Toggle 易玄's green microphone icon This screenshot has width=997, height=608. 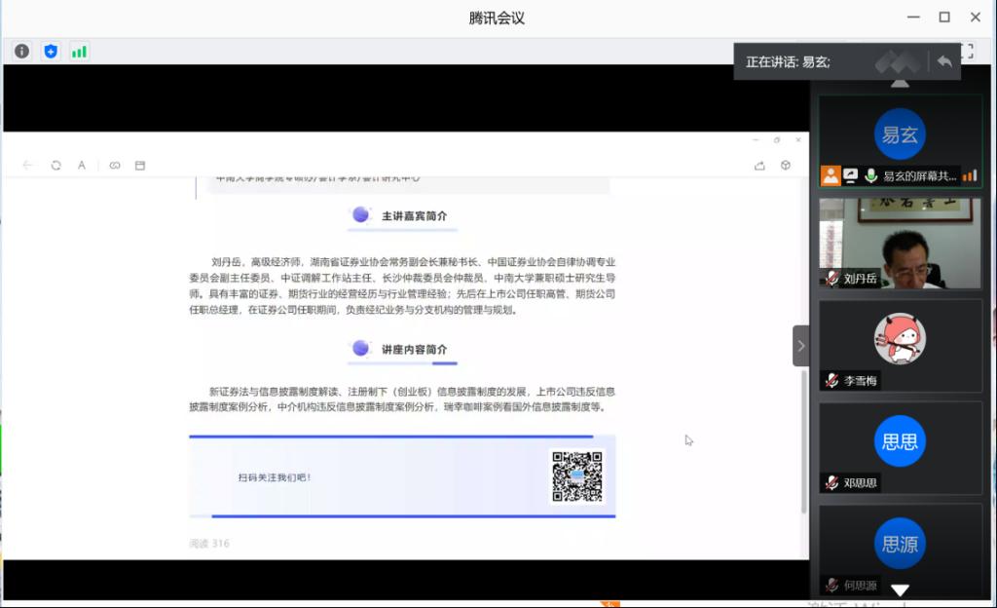click(870, 176)
